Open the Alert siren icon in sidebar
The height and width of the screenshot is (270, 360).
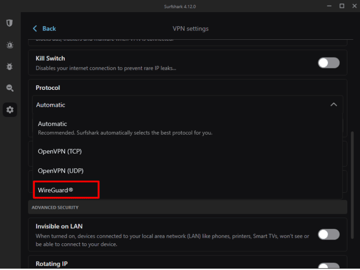(x=9, y=45)
